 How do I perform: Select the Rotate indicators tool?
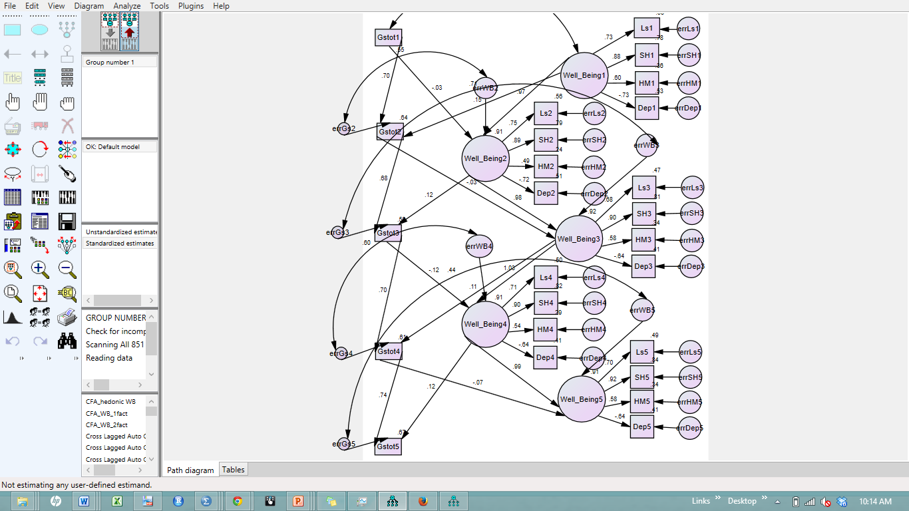(x=40, y=150)
